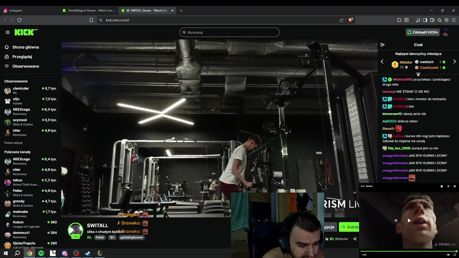Click the share page icon in address bar

click(x=341, y=20)
